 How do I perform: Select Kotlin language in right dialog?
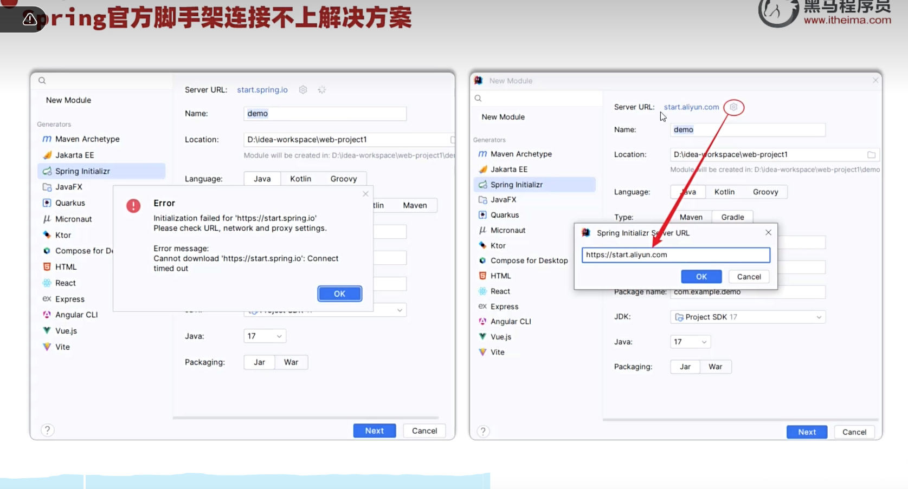pos(724,192)
